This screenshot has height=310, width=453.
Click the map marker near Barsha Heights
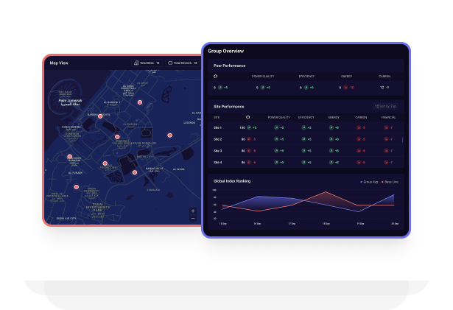tap(100, 116)
